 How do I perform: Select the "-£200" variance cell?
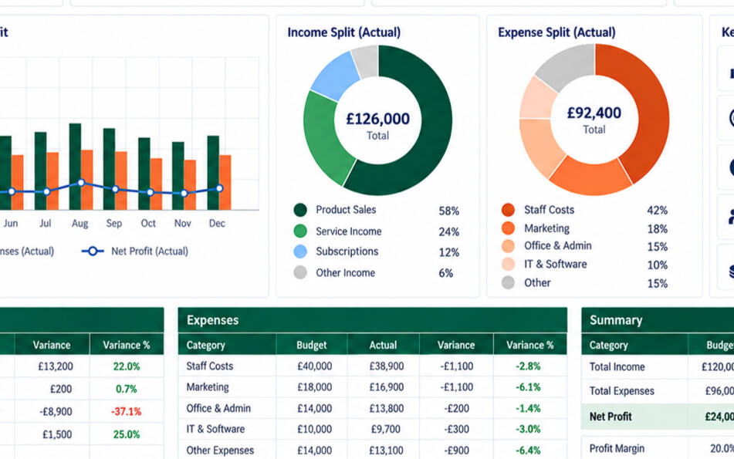click(457, 408)
